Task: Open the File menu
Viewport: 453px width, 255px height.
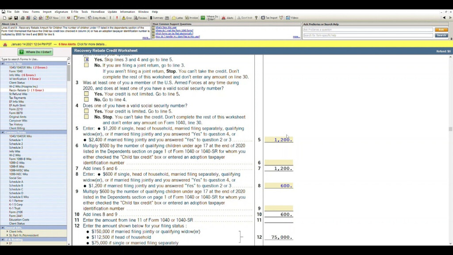Action: [9, 12]
